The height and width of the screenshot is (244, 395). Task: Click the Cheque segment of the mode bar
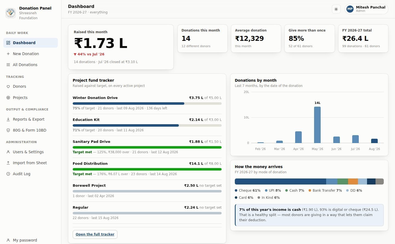point(280,181)
